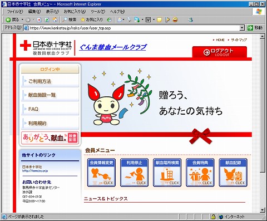Open the 日本赤十字社 URL link in sidebar
This screenshot has width=267, height=221.
tap(35, 171)
